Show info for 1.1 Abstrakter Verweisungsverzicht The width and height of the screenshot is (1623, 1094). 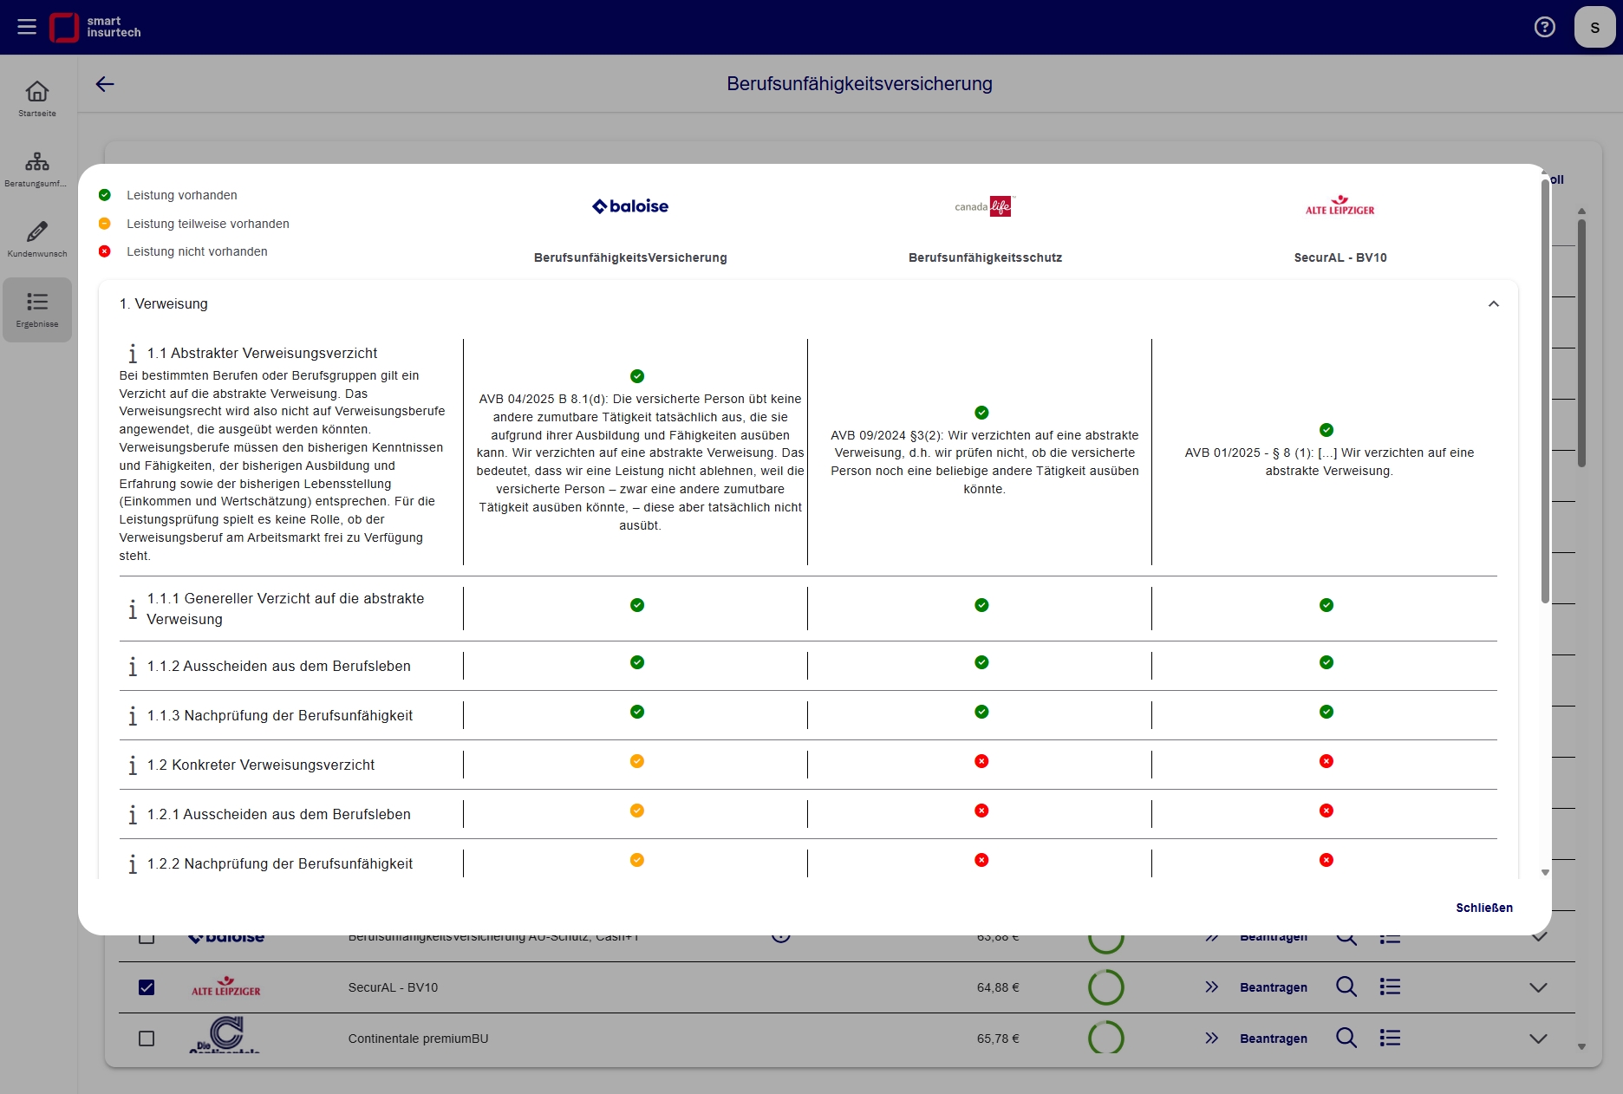click(133, 354)
